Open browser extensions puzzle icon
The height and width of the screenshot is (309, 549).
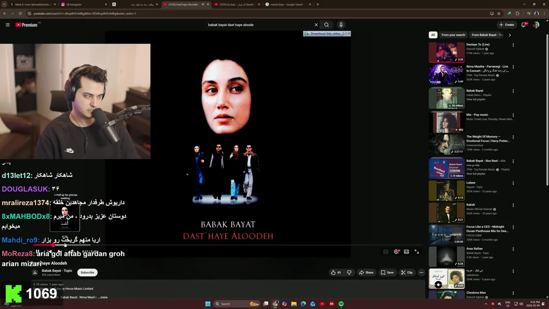click(x=518, y=13)
